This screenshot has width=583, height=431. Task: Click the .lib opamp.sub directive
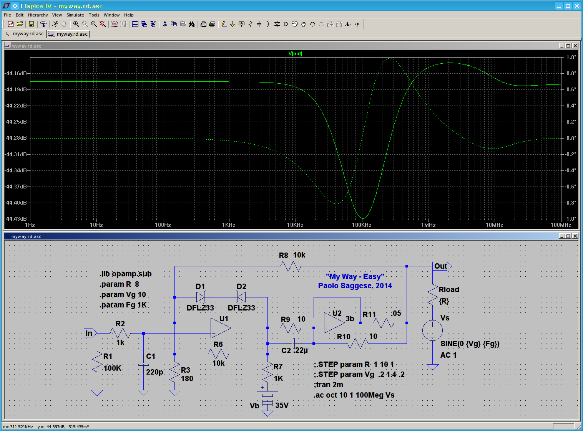125,274
